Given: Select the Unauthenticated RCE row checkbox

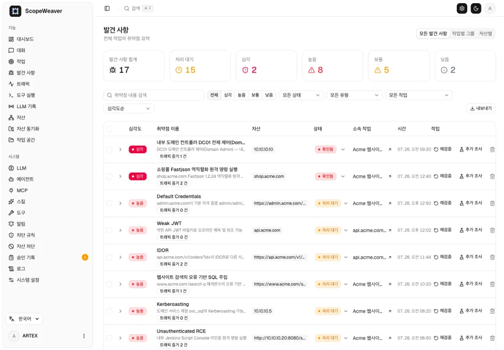Looking at the screenshot, I should coord(109,338).
